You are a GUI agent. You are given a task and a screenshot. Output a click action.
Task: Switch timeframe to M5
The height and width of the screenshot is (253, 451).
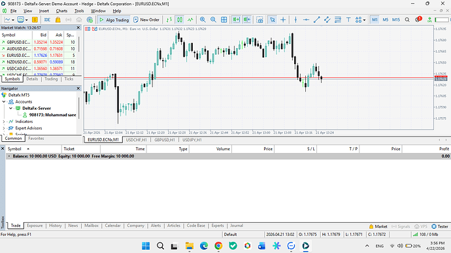click(x=386, y=20)
